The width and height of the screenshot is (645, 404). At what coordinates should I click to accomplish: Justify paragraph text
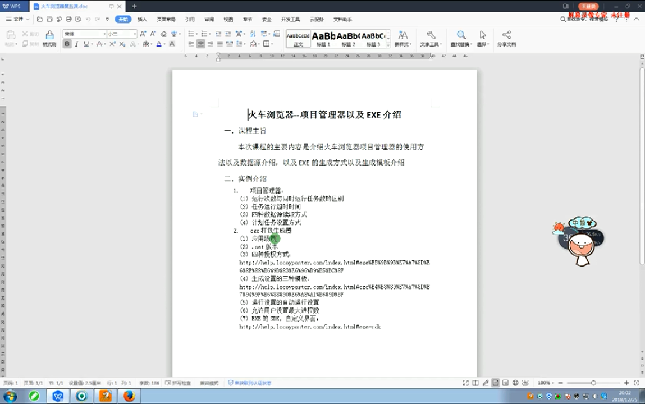click(219, 44)
